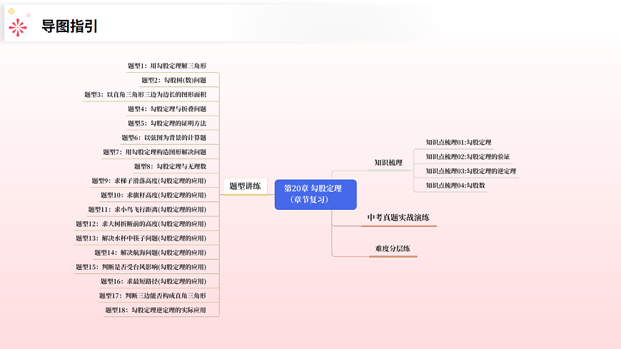Click the 导图指引 slide title
This screenshot has width=621, height=349.
pyautogui.click(x=70, y=26)
